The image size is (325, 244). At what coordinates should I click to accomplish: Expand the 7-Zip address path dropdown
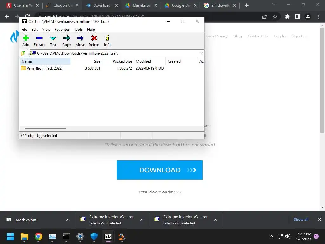point(201,53)
